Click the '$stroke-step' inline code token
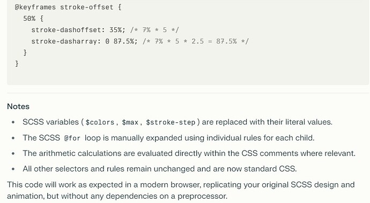 tap(171, 122)
